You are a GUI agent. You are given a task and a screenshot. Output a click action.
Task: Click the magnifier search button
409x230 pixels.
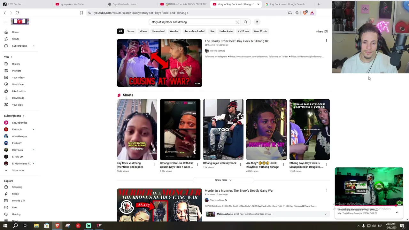pos(245,22)
